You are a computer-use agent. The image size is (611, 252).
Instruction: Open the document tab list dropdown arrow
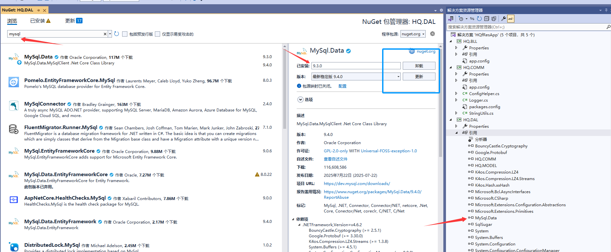[435, 10]
